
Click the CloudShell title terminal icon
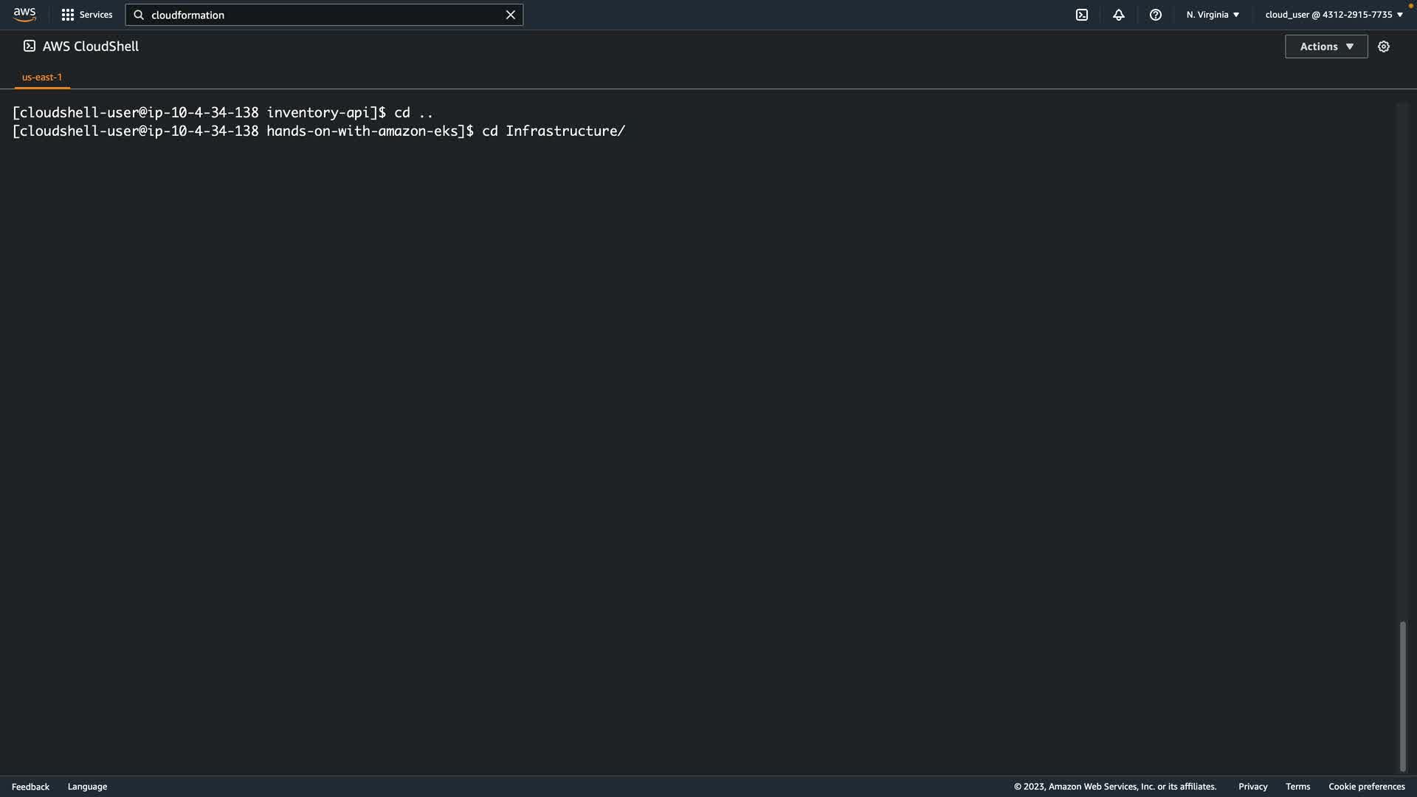30,46
